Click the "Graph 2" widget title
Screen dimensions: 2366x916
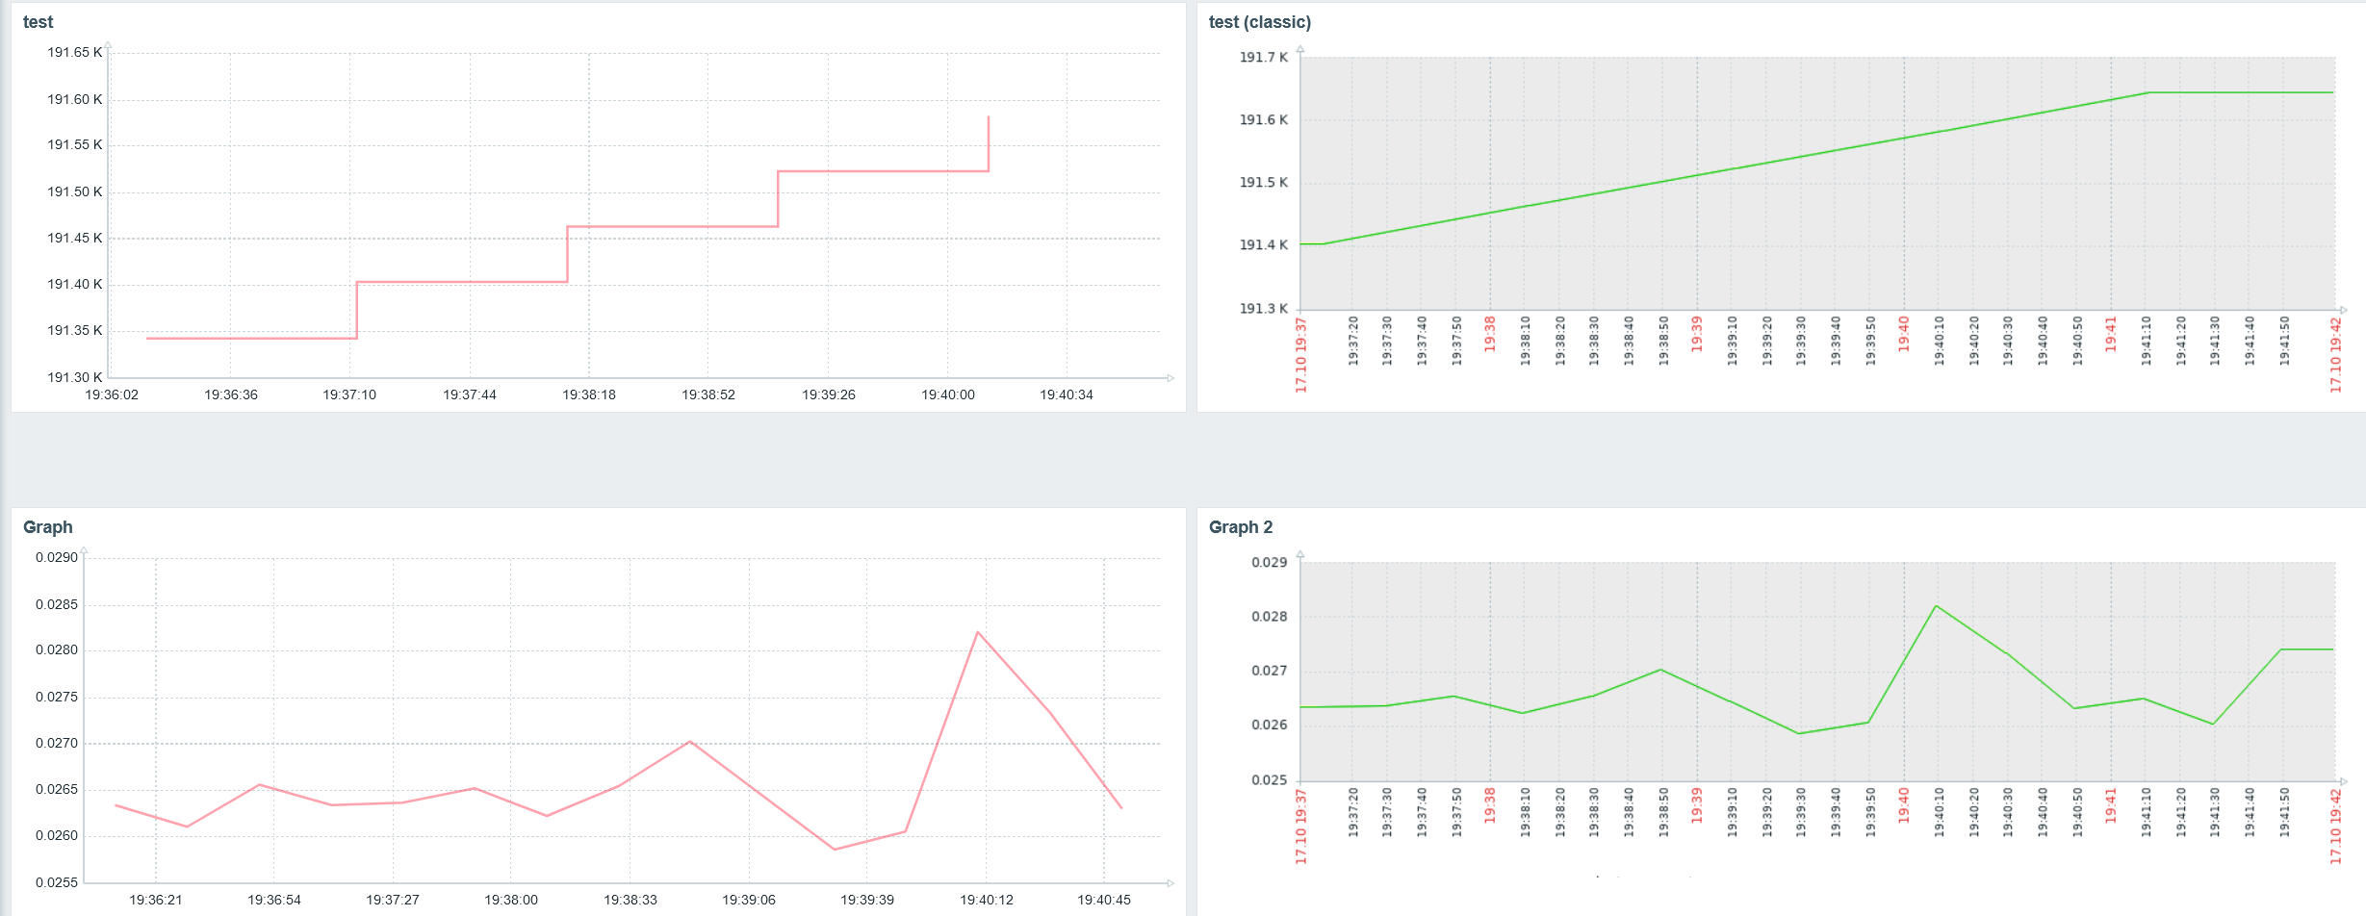[1240, 527]
